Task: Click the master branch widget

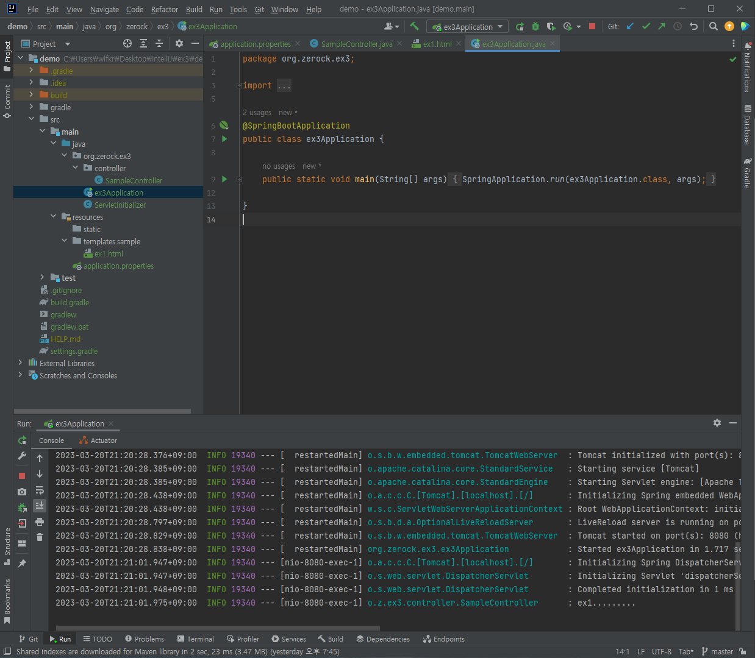Action: pyautogui.click(x=718, y=651)
